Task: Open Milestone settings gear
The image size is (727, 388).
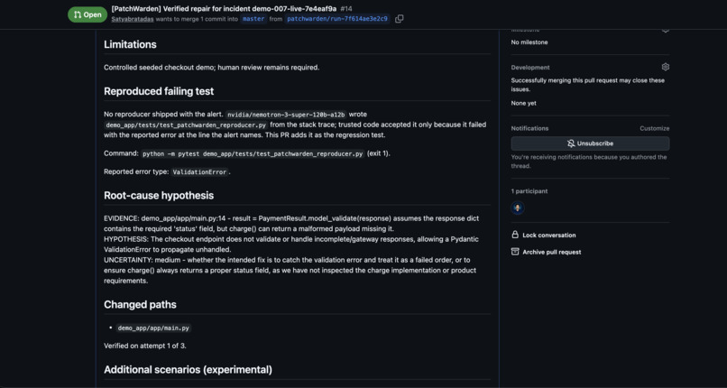Action: (x=666, y=30)
